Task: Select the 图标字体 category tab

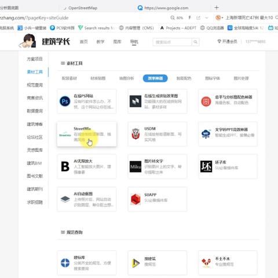Action: pyautogui.click(x=213, y=78)
